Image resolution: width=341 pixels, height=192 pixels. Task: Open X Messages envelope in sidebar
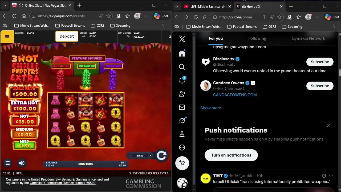pos(182,107)
